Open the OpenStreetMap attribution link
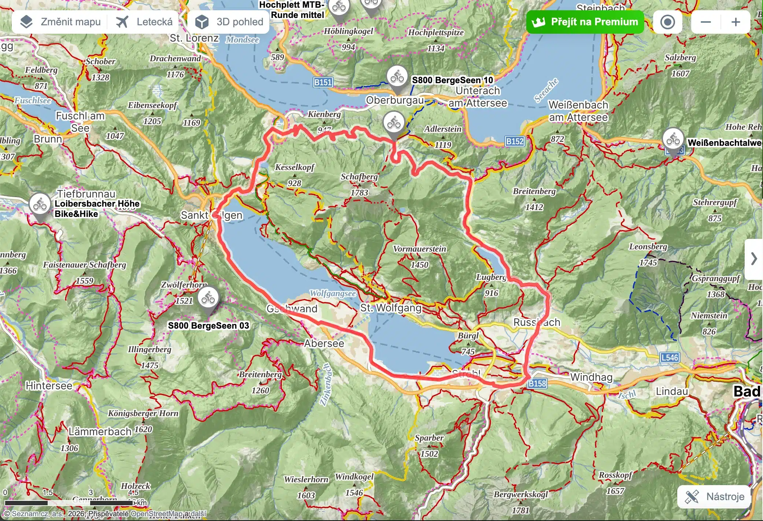This screenshot has height=521, width=763. click(156, 514)
